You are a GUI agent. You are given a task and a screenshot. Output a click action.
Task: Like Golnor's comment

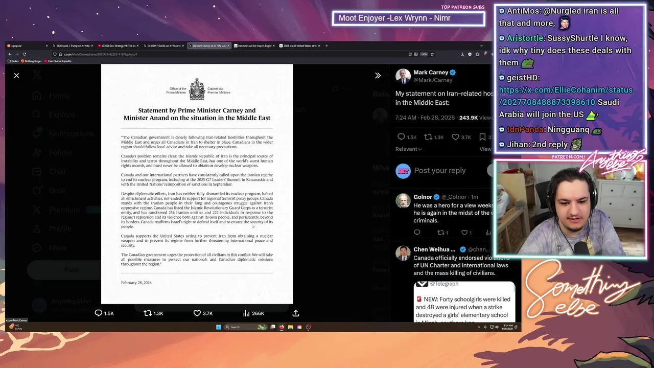464,233
